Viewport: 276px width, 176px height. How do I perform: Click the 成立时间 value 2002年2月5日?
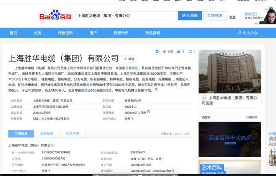click(42, 113)
